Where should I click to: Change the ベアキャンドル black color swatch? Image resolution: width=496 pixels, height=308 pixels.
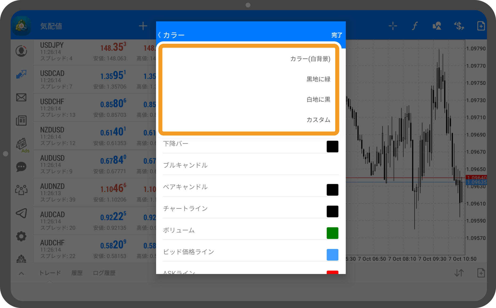pyautogui.click(x=332, y=190)
